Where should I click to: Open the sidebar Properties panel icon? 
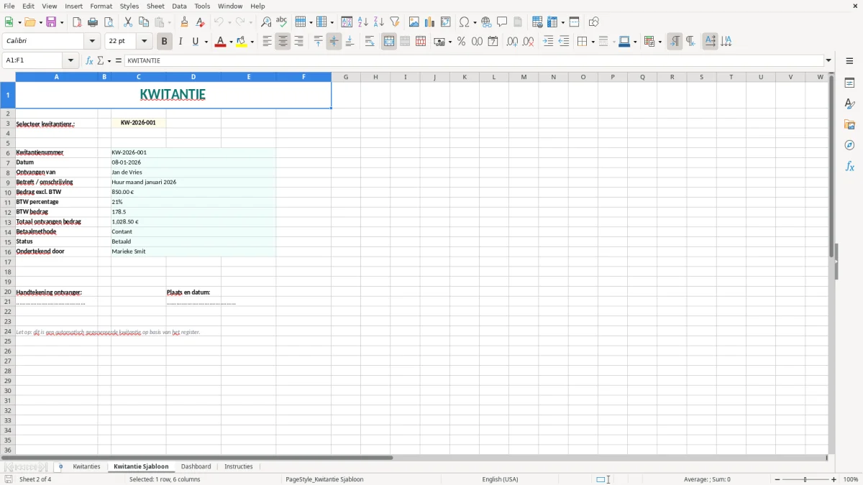click(x=849, y=83)
